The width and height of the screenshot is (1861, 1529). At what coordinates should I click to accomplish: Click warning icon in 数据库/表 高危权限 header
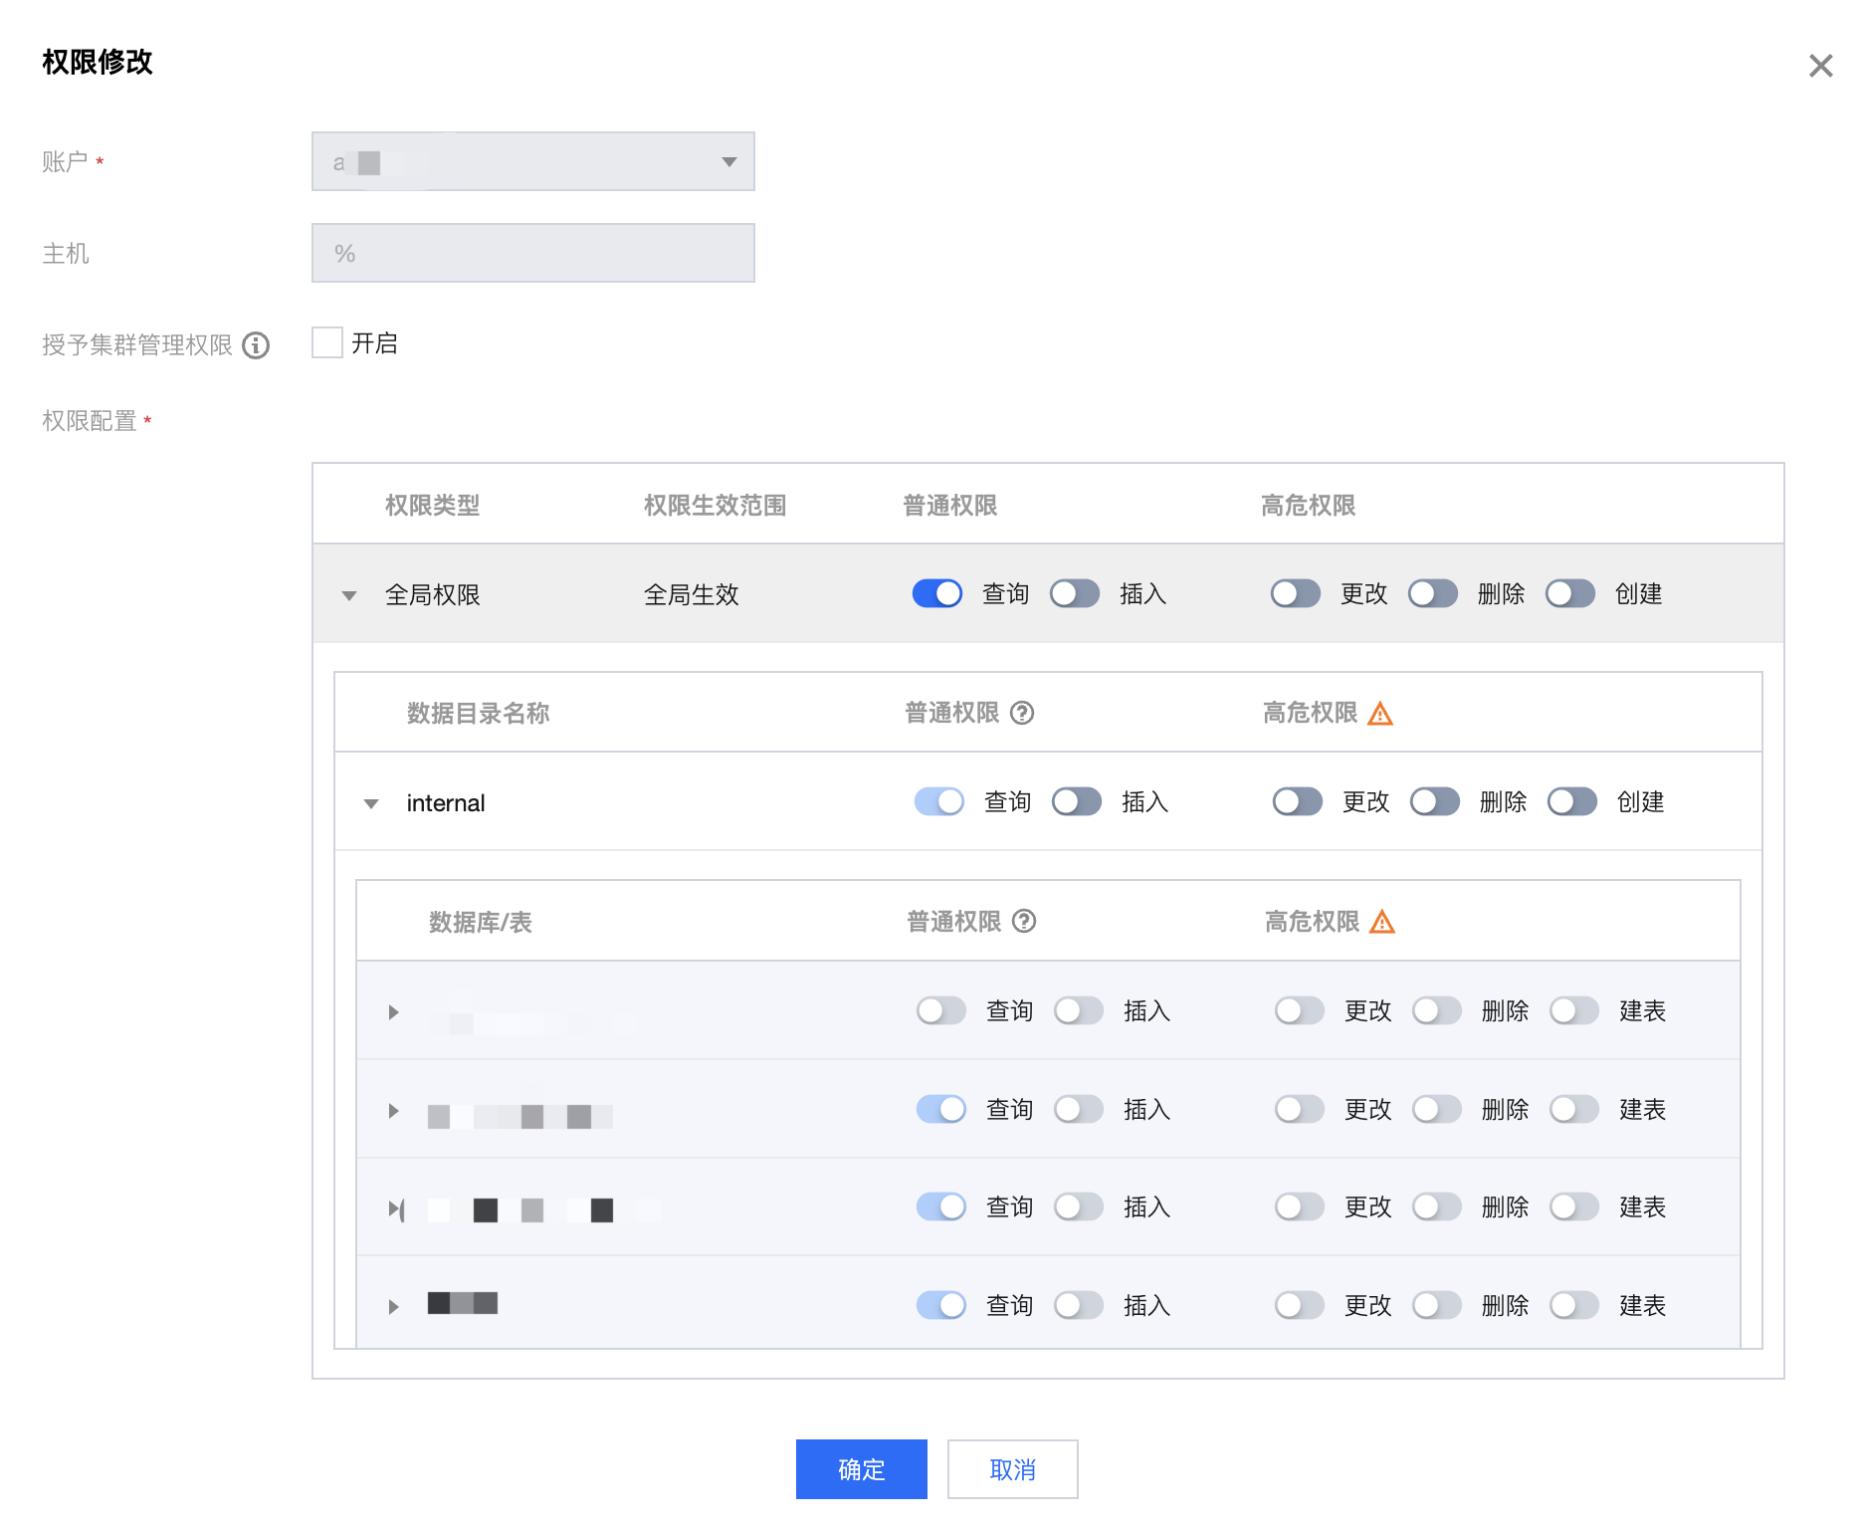(x=1382, y=923)
